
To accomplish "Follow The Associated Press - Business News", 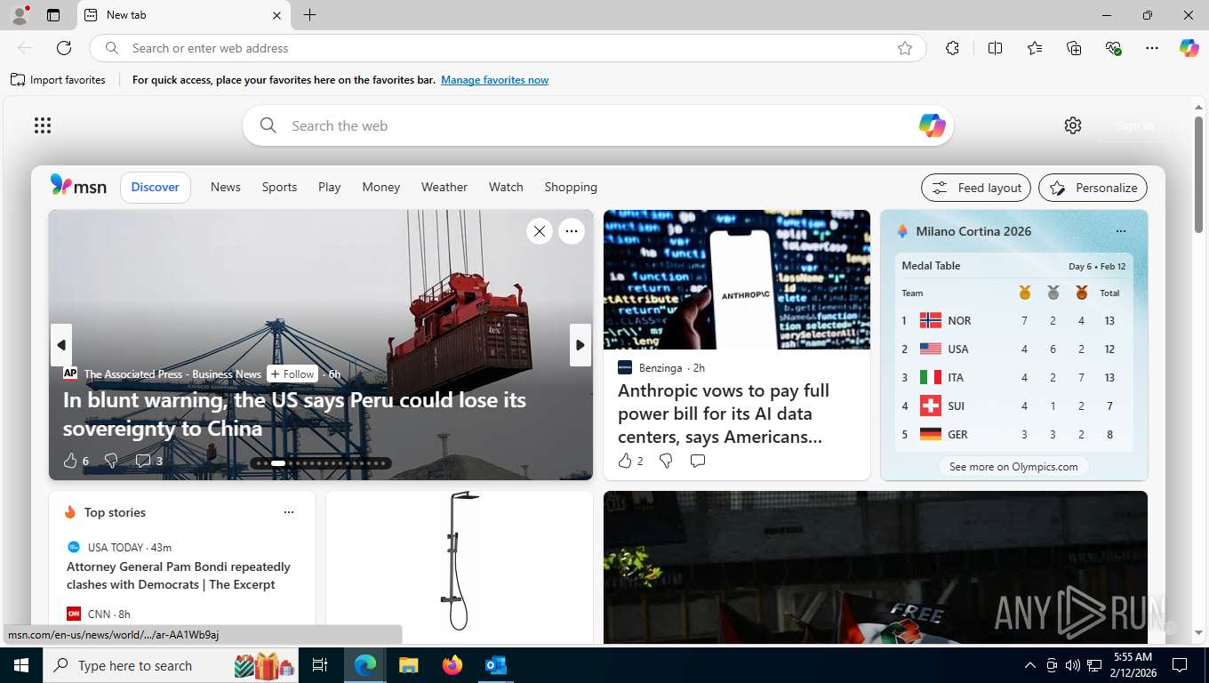I will tap(292, 374).
